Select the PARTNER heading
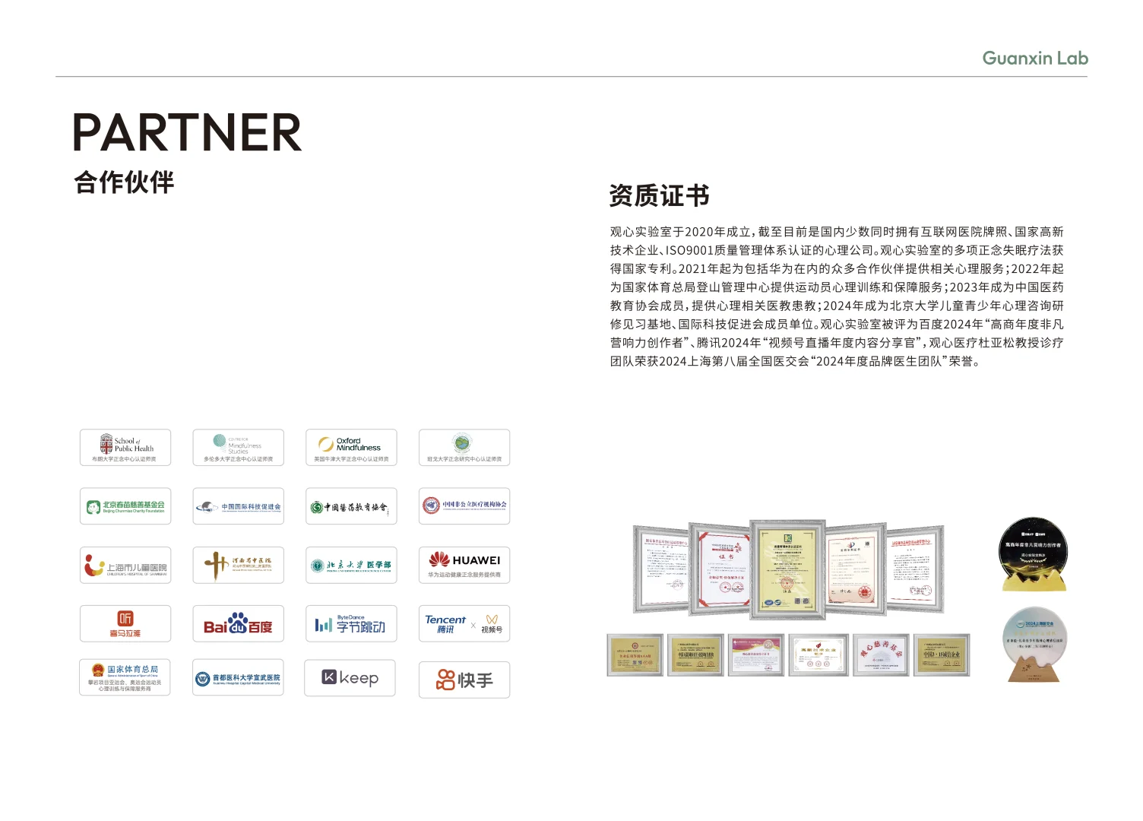 pos(187,133)
